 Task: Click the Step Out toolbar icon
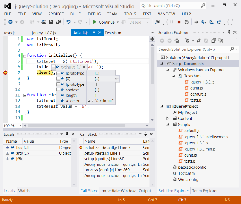pos(219,22)
